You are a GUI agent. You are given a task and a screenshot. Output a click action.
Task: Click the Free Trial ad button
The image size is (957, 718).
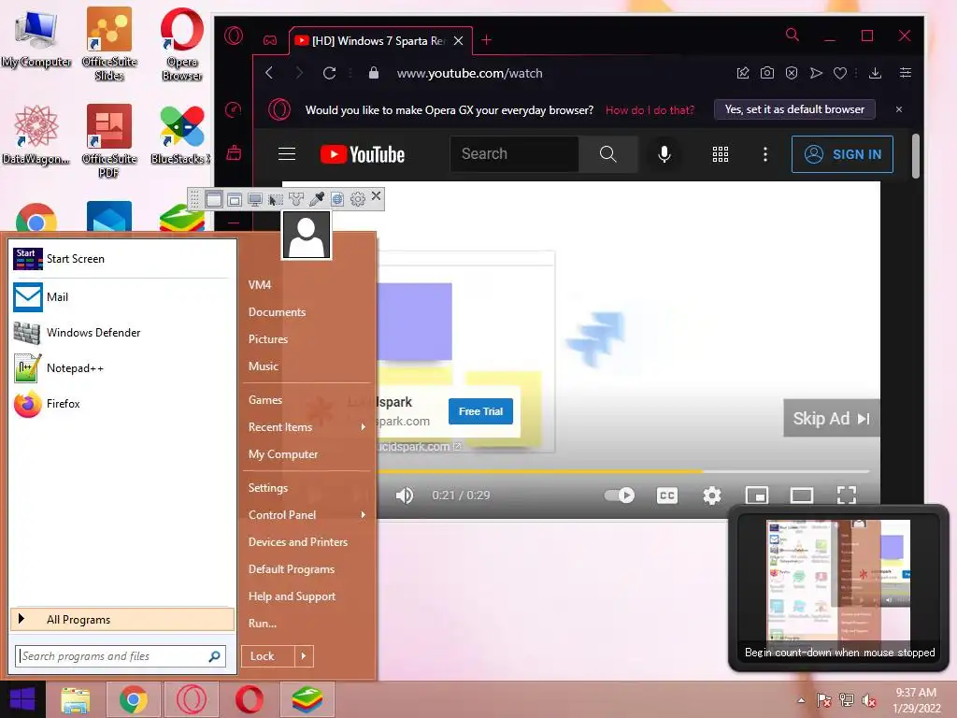point(481,411)
